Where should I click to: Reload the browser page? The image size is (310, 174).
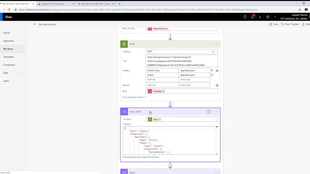click(x=9, y=10)
